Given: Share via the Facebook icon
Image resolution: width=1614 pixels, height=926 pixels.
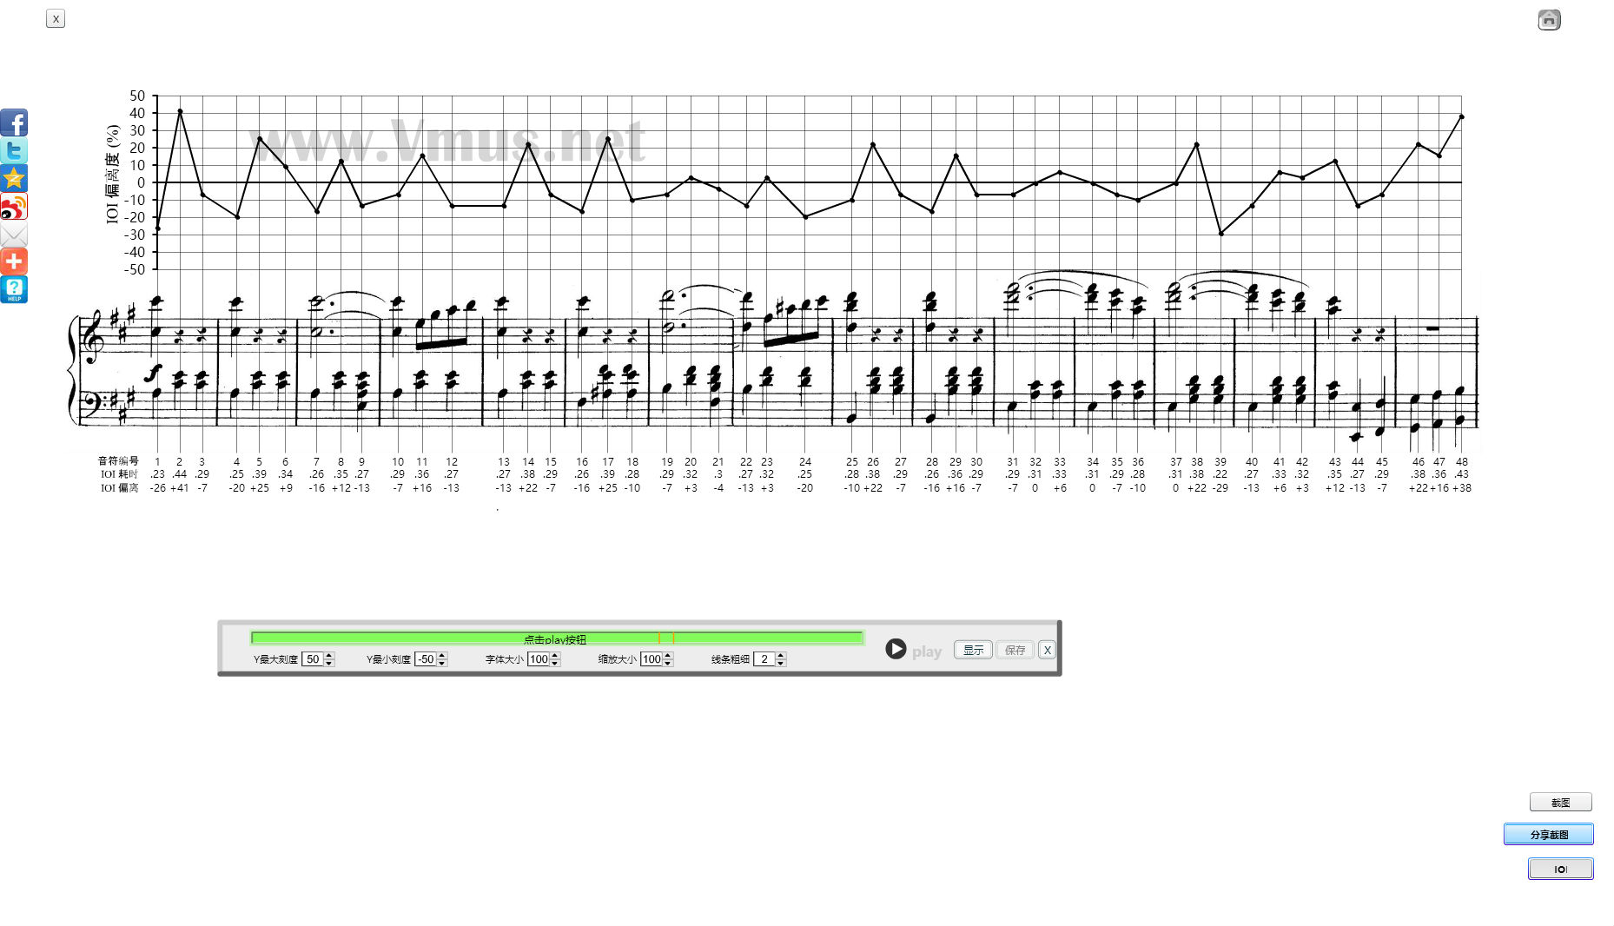Looking at the screenshot, I should (14, 122).
